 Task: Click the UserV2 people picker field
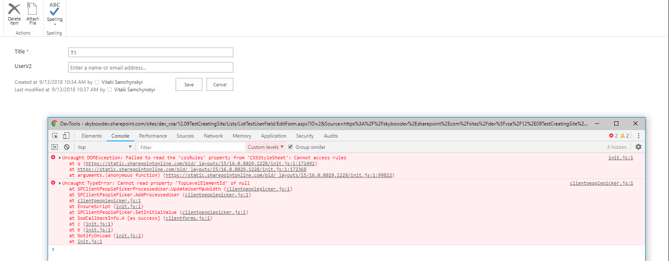151,68
